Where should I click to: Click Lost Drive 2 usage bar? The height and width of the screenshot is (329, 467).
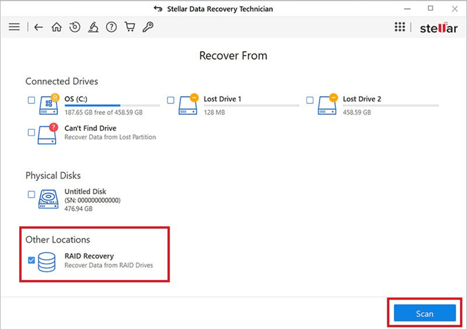coord(391,105)
